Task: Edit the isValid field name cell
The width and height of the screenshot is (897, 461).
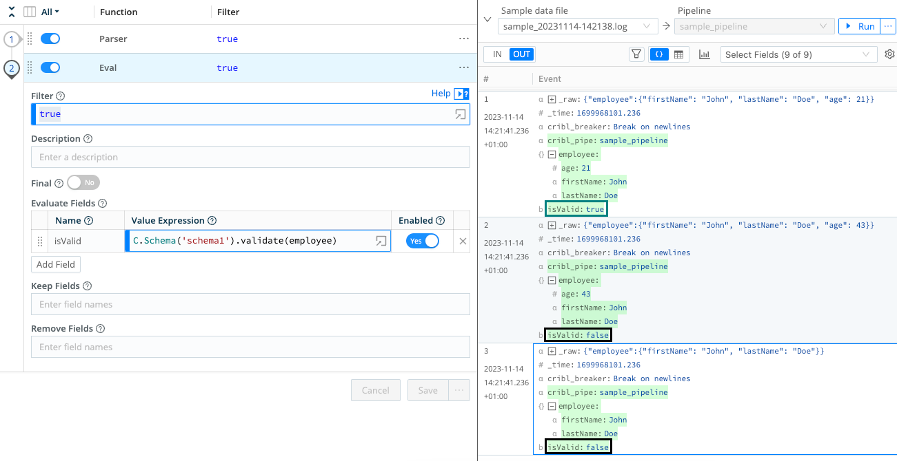Action: click(85, 242)
